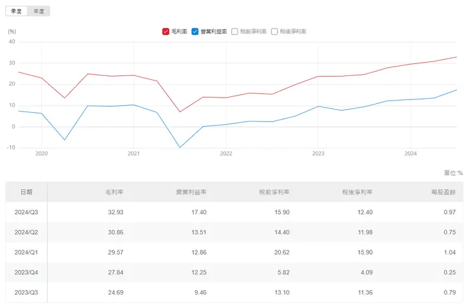The image size is (469, 306).
Task: Enable the 稅前淨利率 series checkbox
Action: [235, 31]
